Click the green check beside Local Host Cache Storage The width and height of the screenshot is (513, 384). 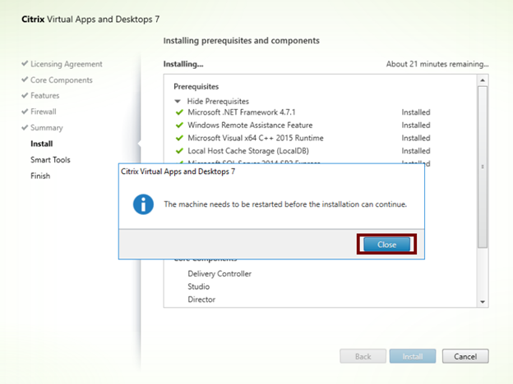179,151
